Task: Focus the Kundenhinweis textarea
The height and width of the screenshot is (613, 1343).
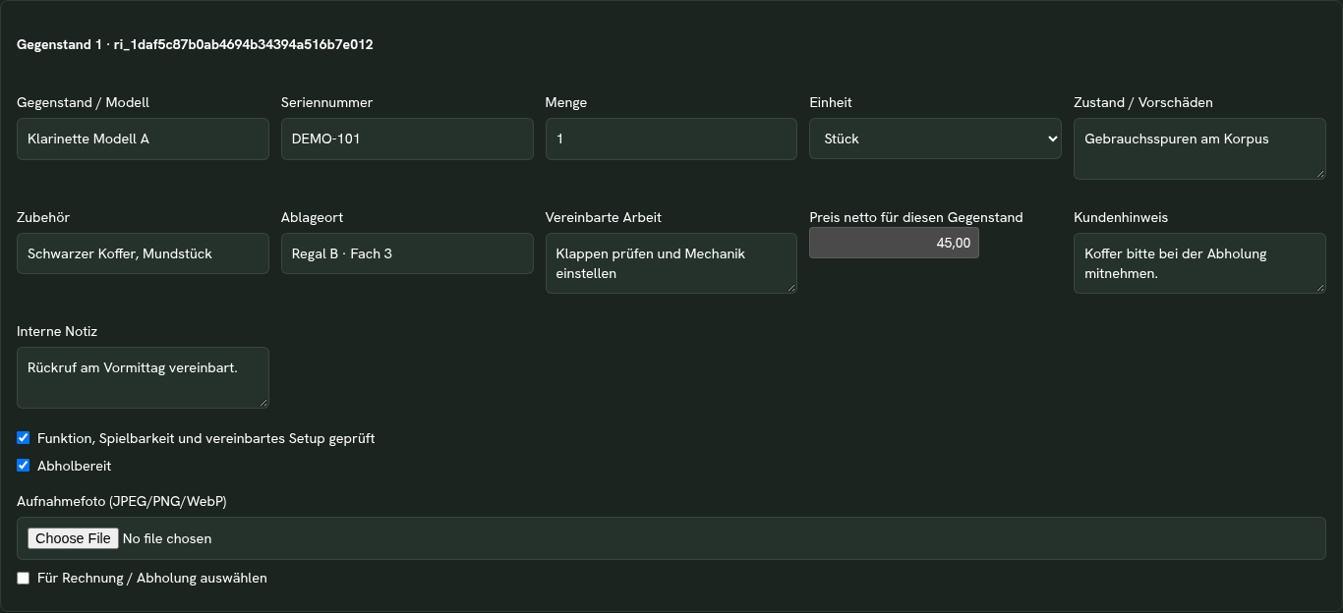Action: [1199, 263]
